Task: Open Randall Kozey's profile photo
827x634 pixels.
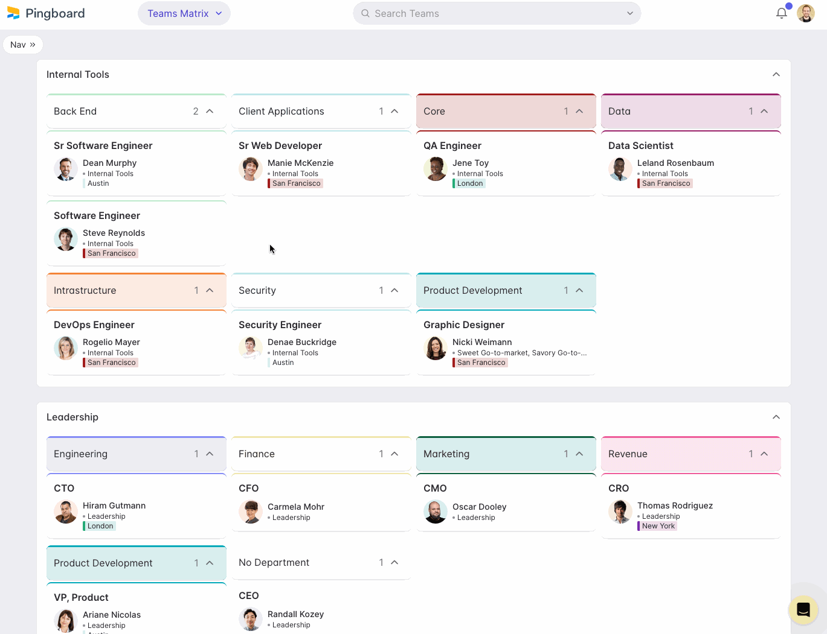Action: tap(250, 619)
